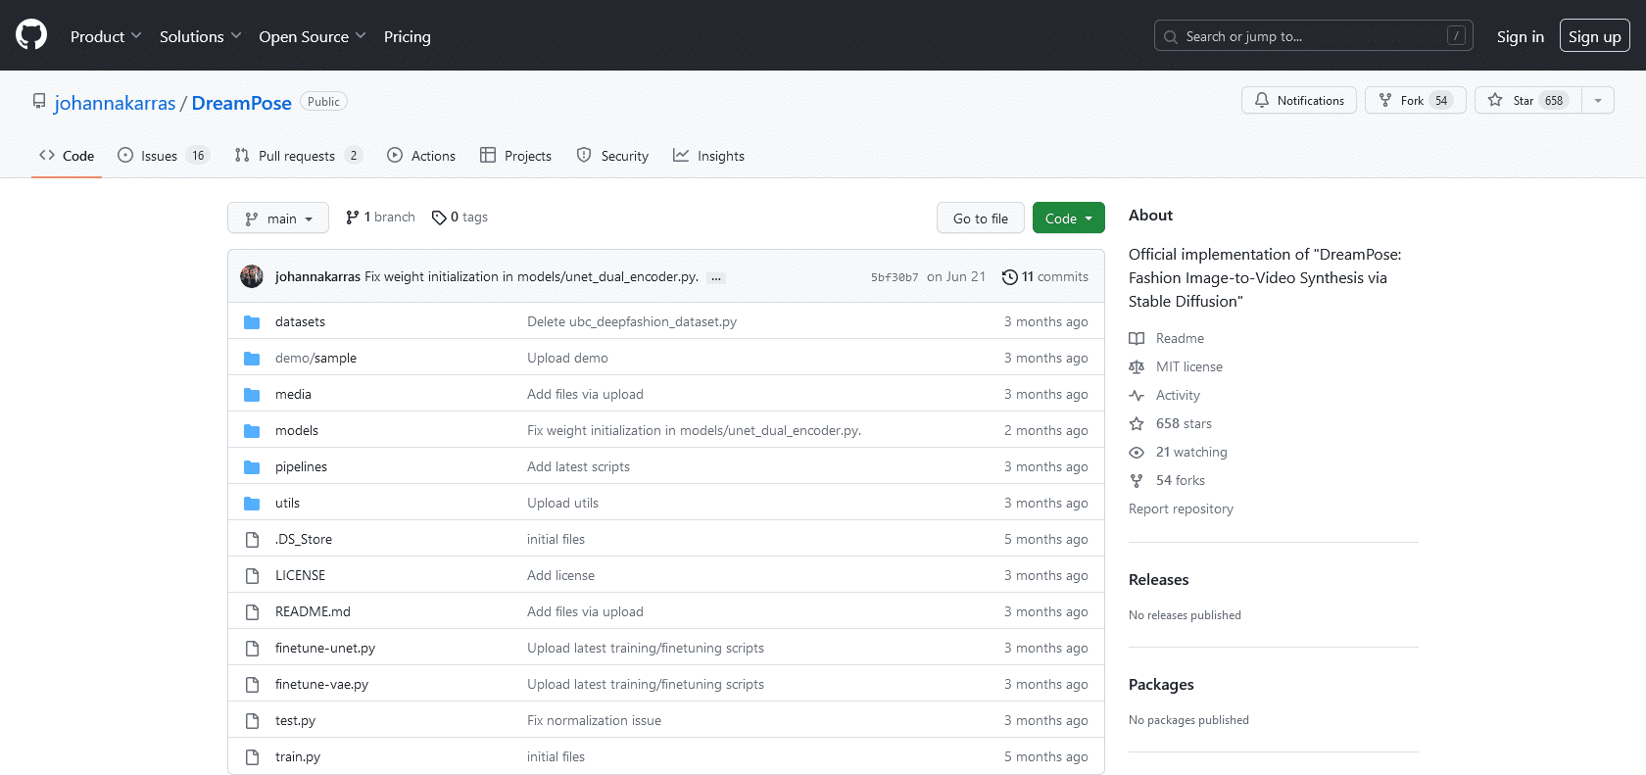Expand the star lists dropdown arrow
1646x775 pixels.
coord(1598,100)
